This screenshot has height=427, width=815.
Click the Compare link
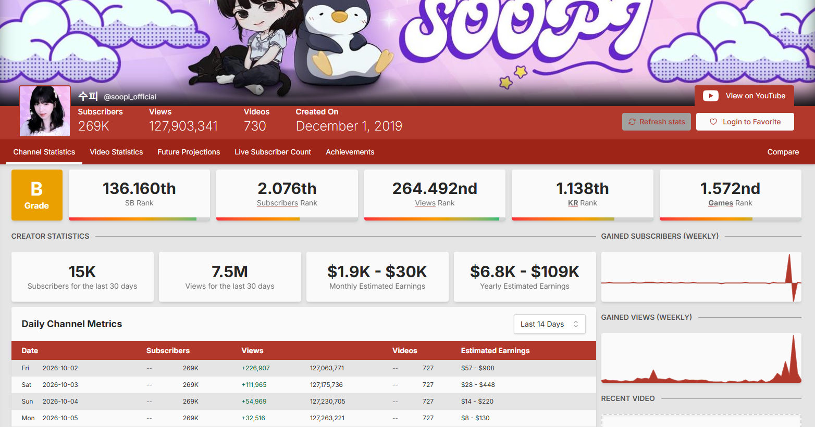click(783, 152)
